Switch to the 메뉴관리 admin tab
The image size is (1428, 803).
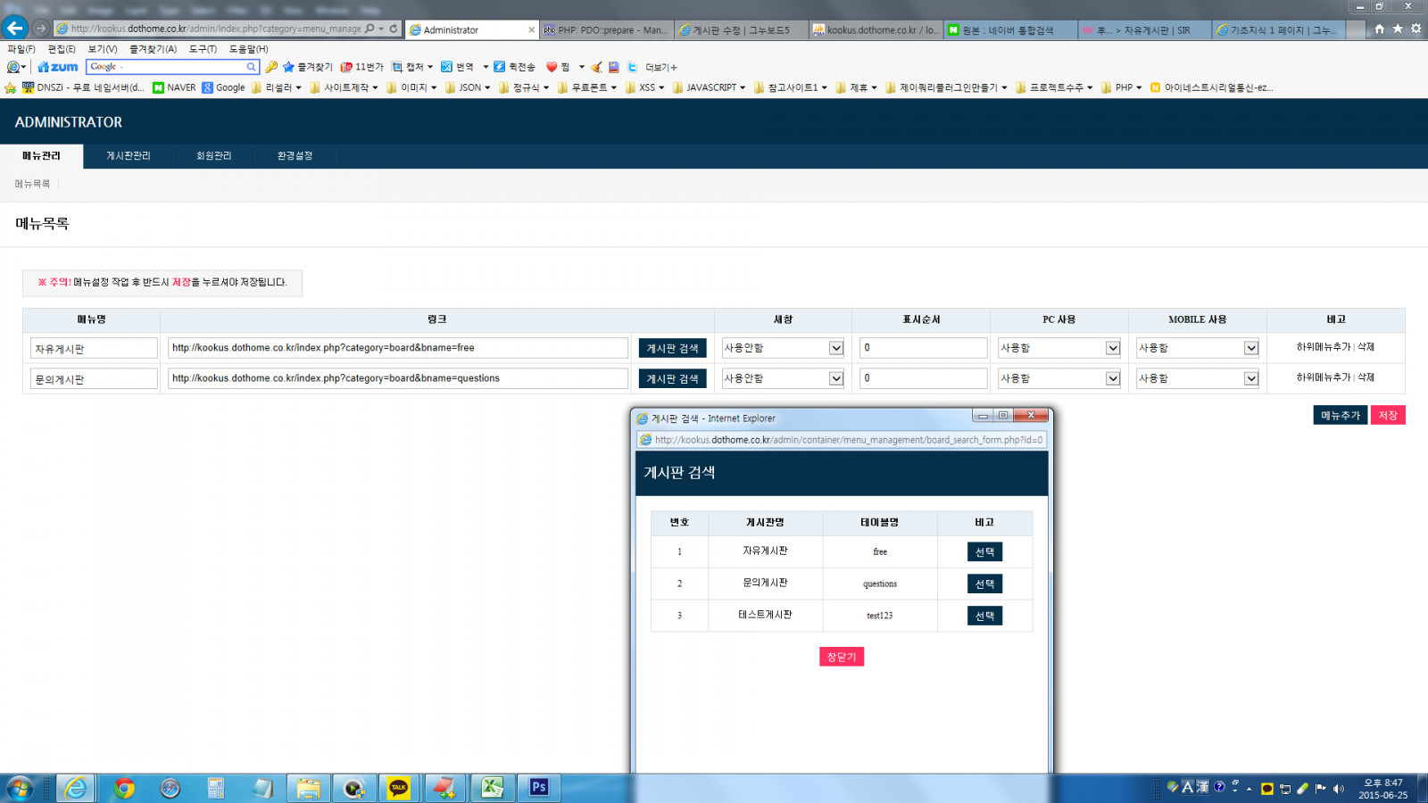[41, 156]
